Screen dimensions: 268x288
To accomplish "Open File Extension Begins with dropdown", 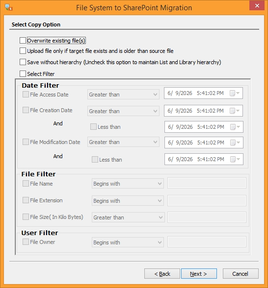I will click(x=128, y=201).
